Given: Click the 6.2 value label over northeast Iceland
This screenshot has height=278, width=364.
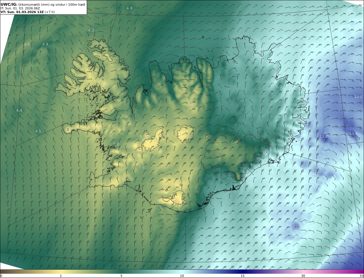Looking at the screenshot, I should point(279,87).
